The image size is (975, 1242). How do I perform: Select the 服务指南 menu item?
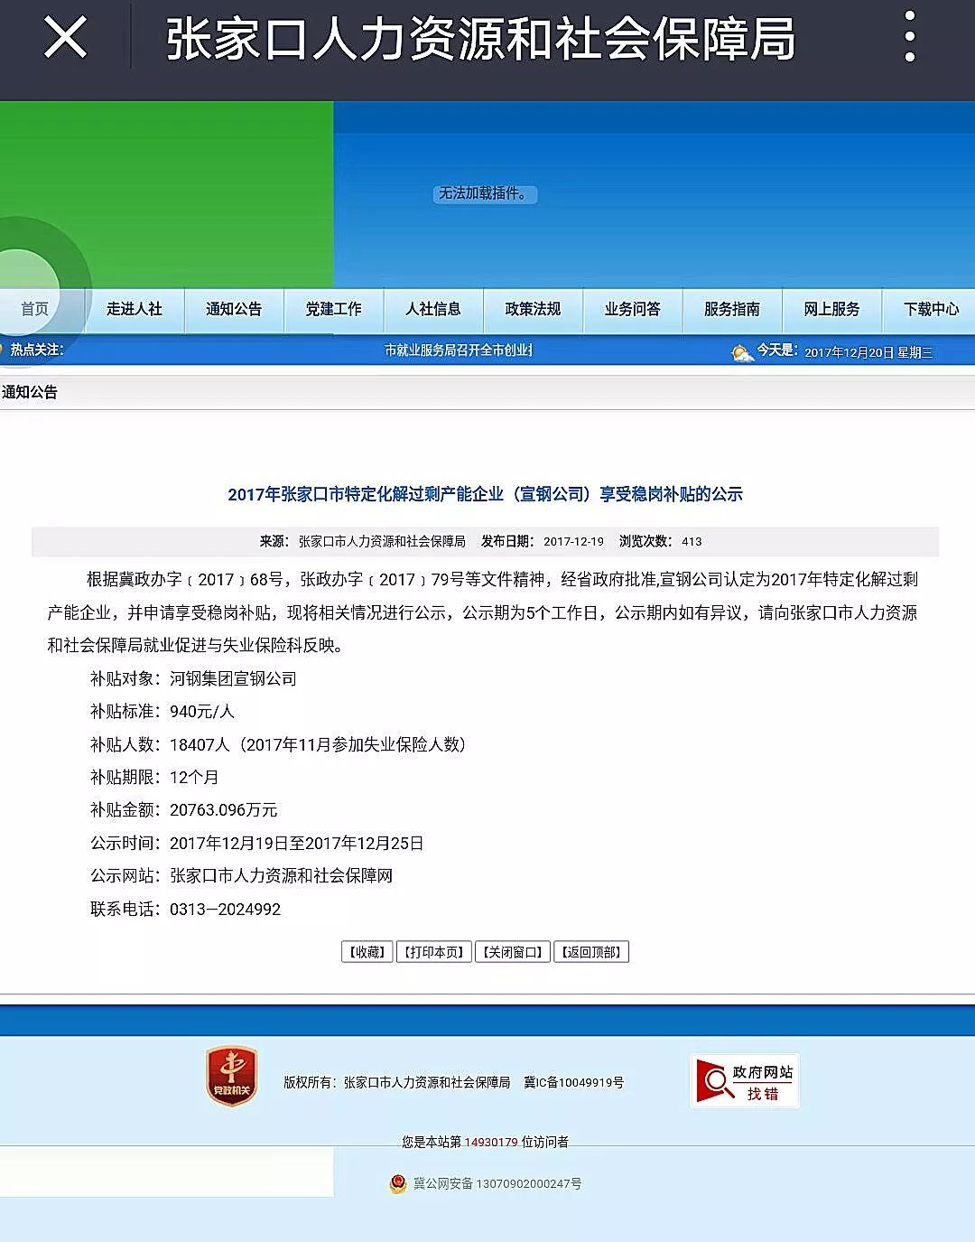tap(732, 309)
